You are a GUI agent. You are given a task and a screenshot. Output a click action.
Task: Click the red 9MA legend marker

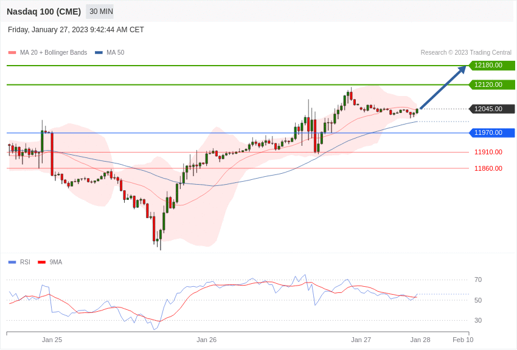tap(41, 262)
